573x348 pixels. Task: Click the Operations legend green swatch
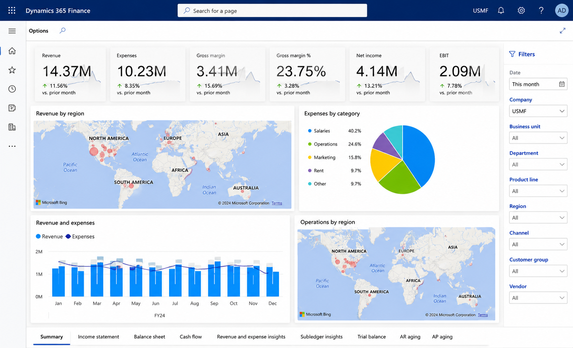tap(310, 144)
